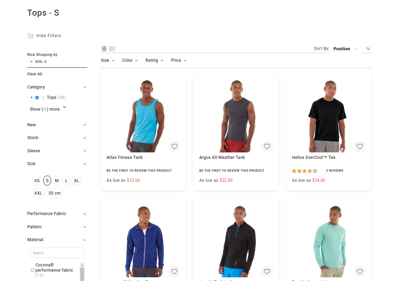Uncheck the Tops category checkbox

37,97
